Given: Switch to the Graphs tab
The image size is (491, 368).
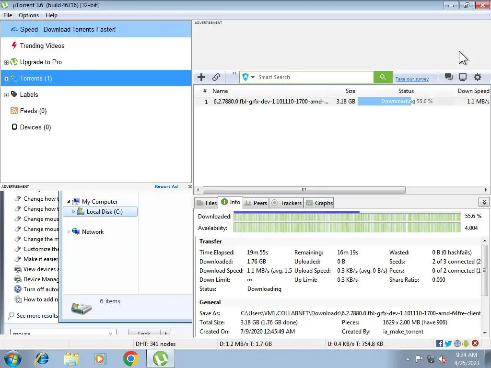Looking at the screenshot, I should pyautogui.click(x=319, y=203).
